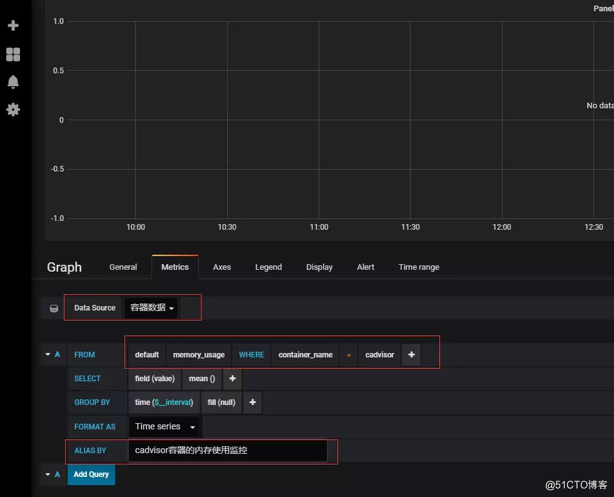The height and width of the screenshot is (497, 614).
Task: Open the Configuration gear icon in sidebar
Action: (x=13, y=110)
